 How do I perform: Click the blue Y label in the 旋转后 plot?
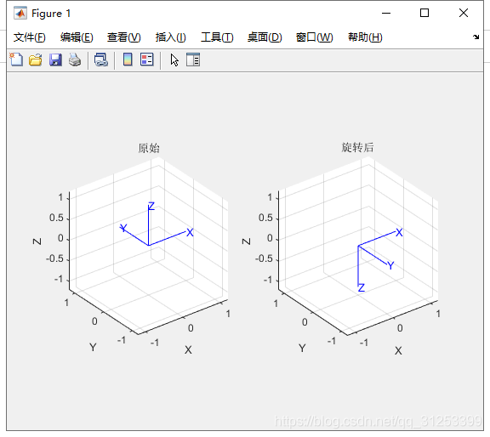pyautogui.click(x=390, y=265)
